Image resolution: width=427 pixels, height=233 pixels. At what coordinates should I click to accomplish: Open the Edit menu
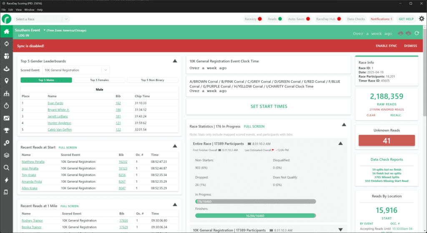(x=10, y=10)
